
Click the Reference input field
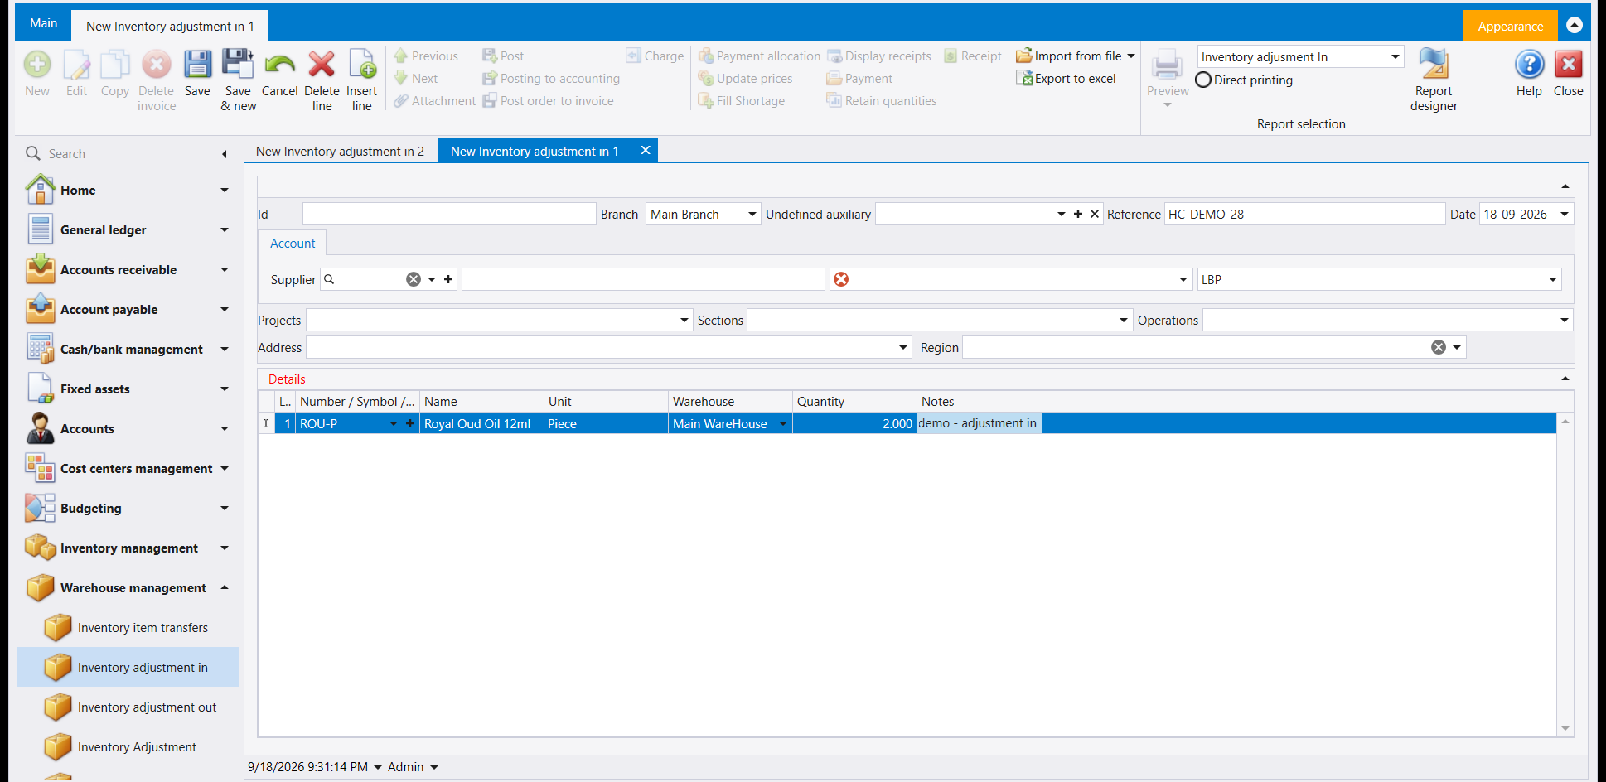click(1304, 214)
